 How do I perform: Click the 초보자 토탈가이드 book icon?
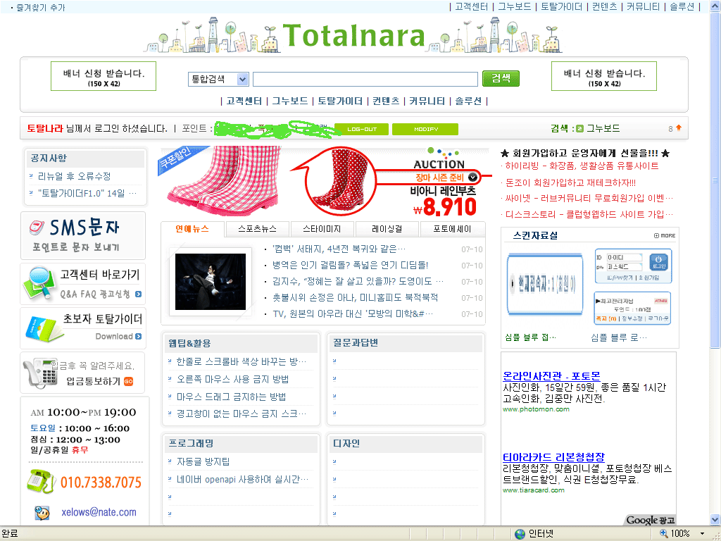coord(43,329)
